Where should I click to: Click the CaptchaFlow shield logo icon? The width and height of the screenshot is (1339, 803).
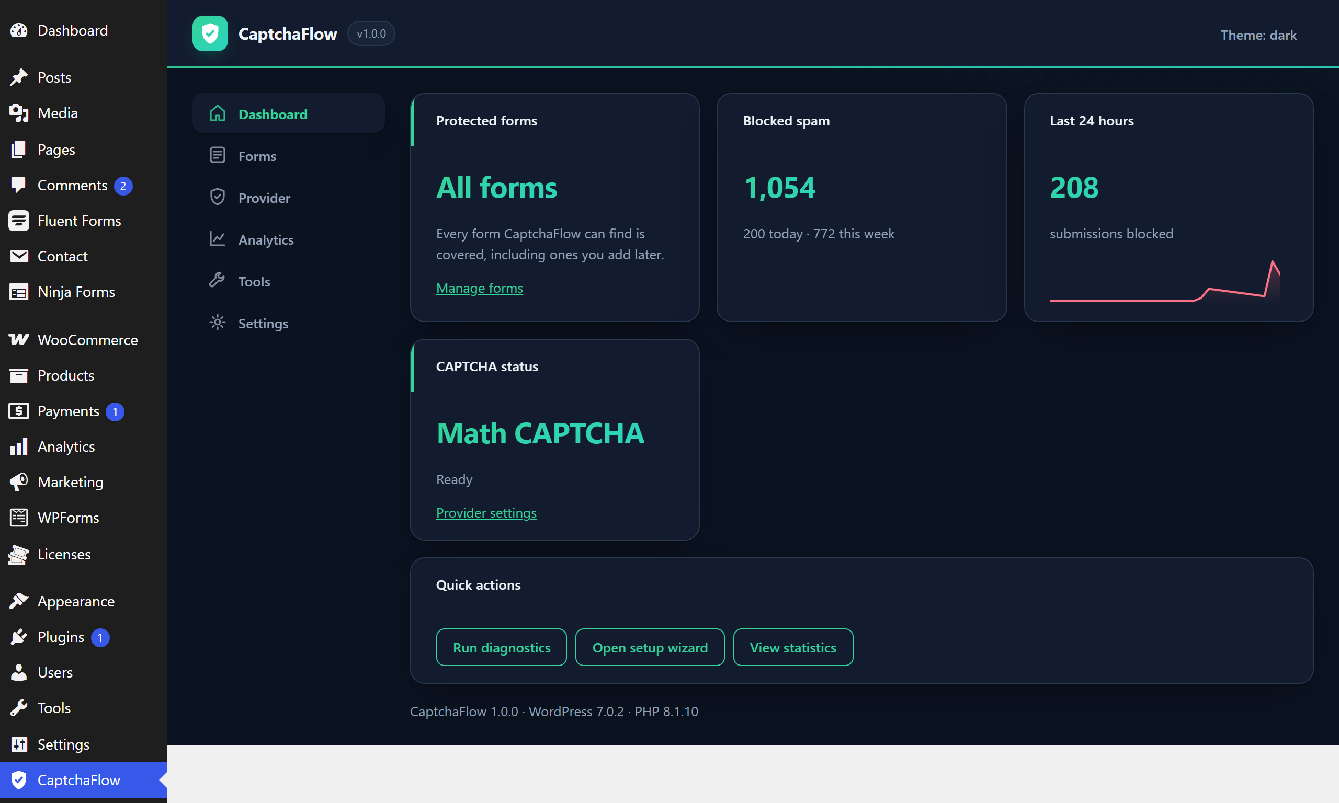pyautogui.click(x=210, y=33)
